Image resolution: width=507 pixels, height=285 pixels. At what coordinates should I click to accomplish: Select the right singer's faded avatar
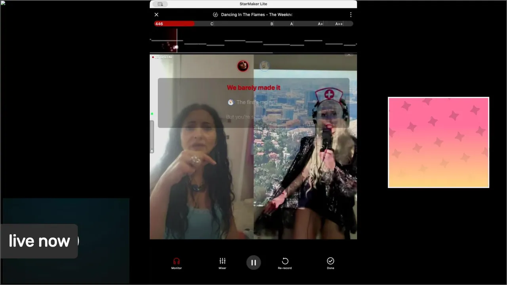[x=264, y=66]
